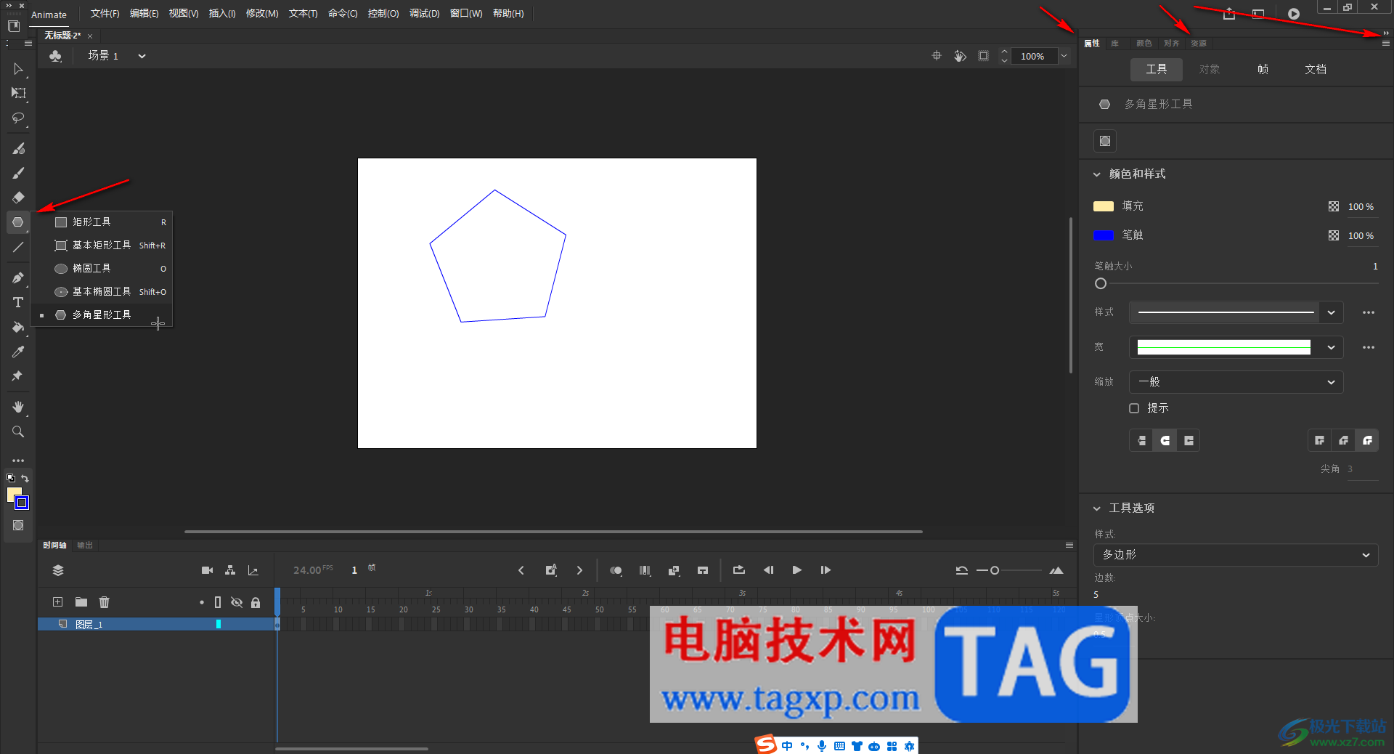Collapse the 工具选项 section
Image resolution: width=1394 pixels, height=754 pixels.
(1097, 508)
